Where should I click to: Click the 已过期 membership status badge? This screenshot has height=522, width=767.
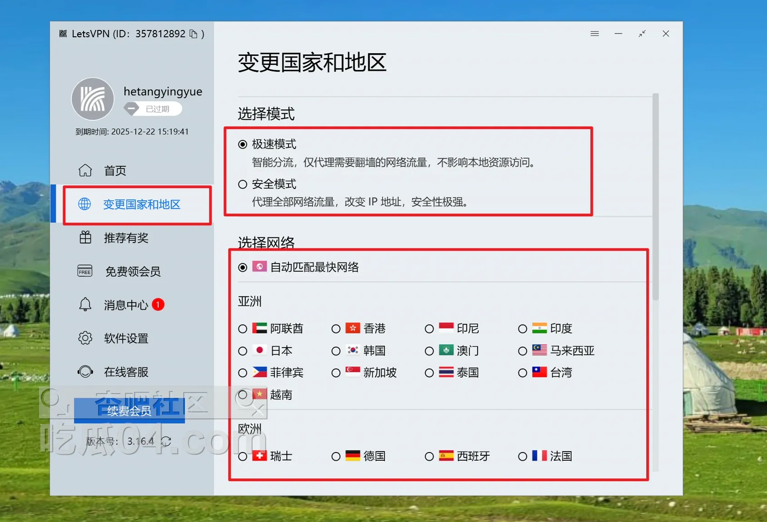153,109
